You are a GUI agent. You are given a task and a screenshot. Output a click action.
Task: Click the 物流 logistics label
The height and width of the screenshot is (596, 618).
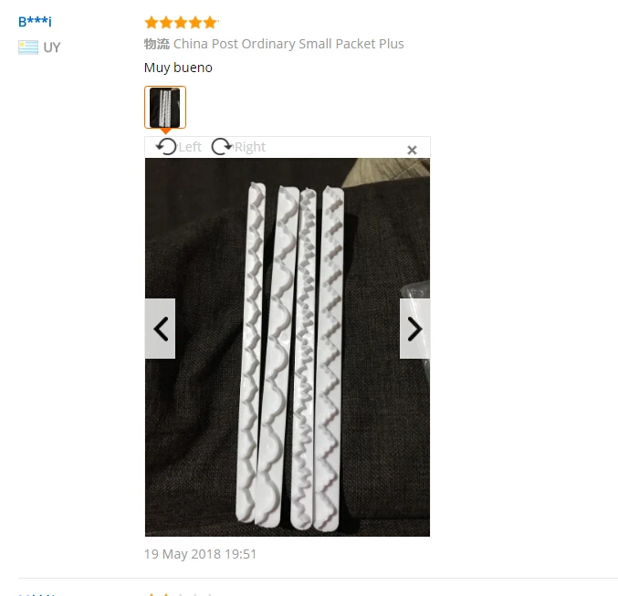[x=157, y=44]
